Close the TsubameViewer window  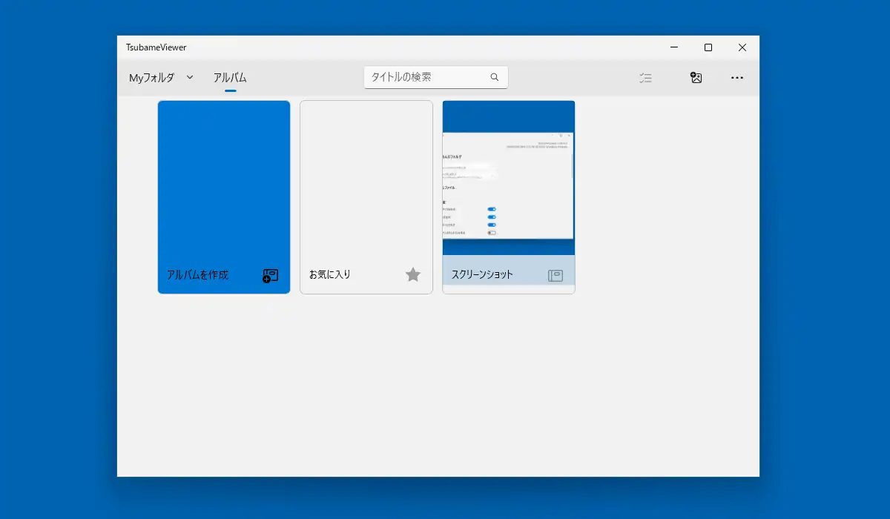742,47
